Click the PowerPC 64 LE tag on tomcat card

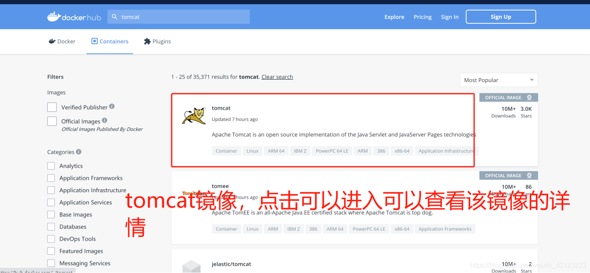332,151
